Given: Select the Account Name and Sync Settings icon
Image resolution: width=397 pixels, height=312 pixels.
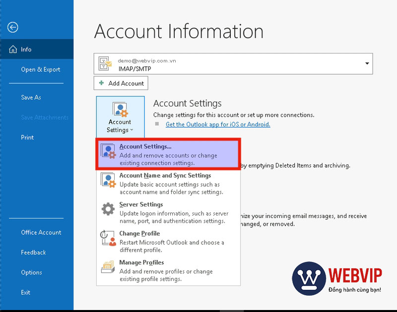Looking at the screenshot, I should (109, 179).
